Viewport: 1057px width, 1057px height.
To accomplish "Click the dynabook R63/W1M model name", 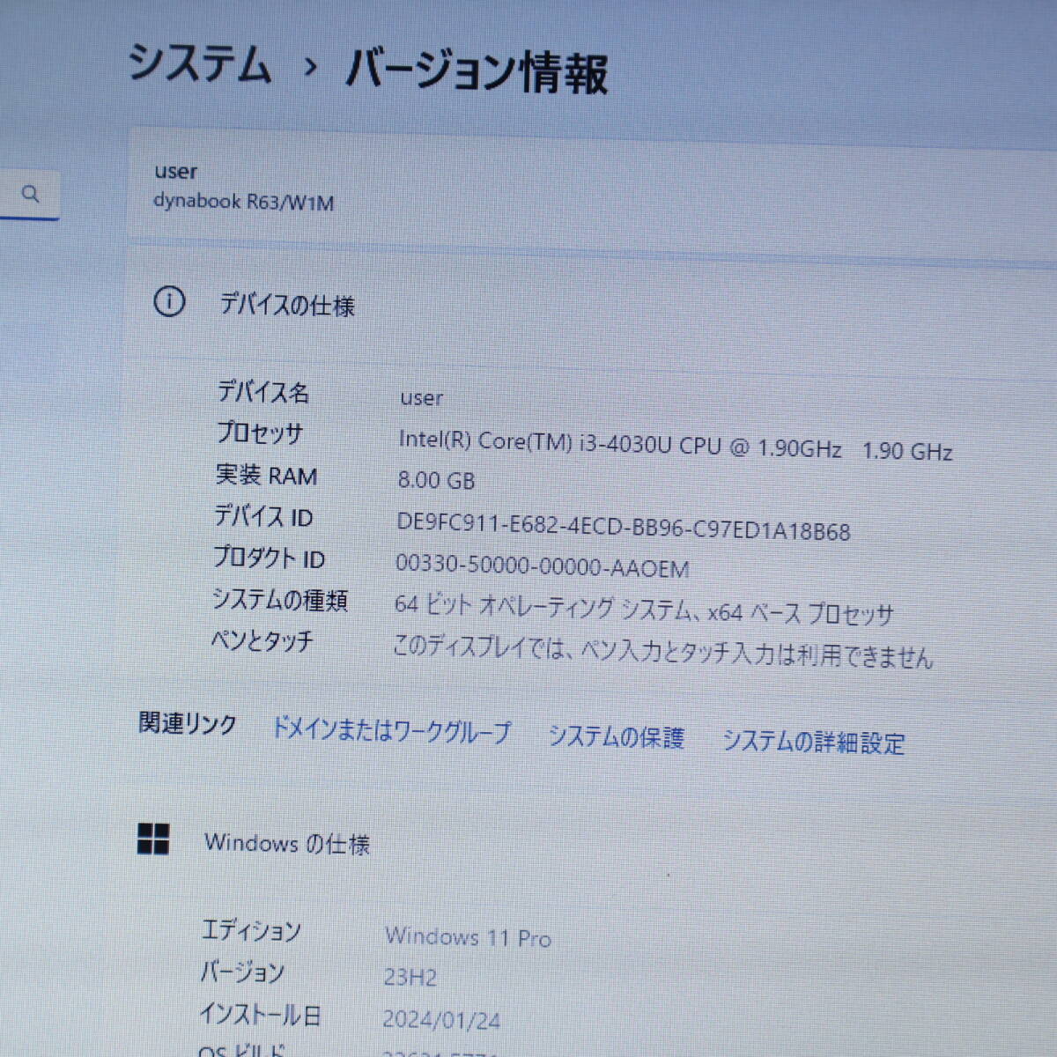I will coord(244,202).
